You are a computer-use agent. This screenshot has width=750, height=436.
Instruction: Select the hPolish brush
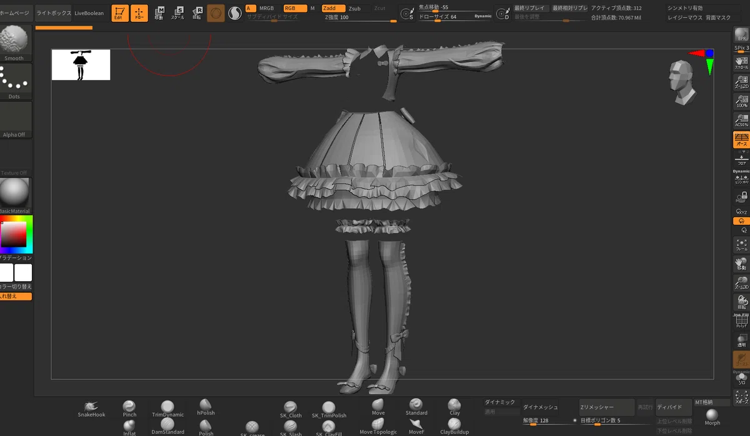[206, 407]
